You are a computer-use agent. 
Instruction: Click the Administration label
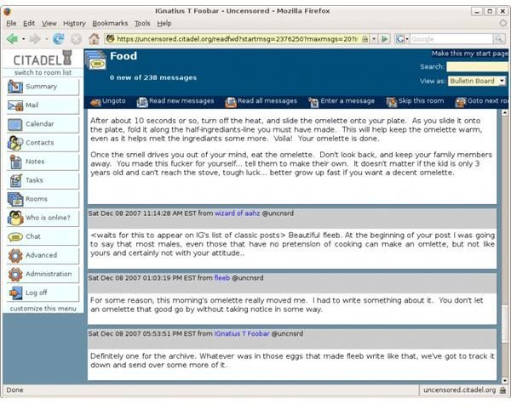[49, 274]
